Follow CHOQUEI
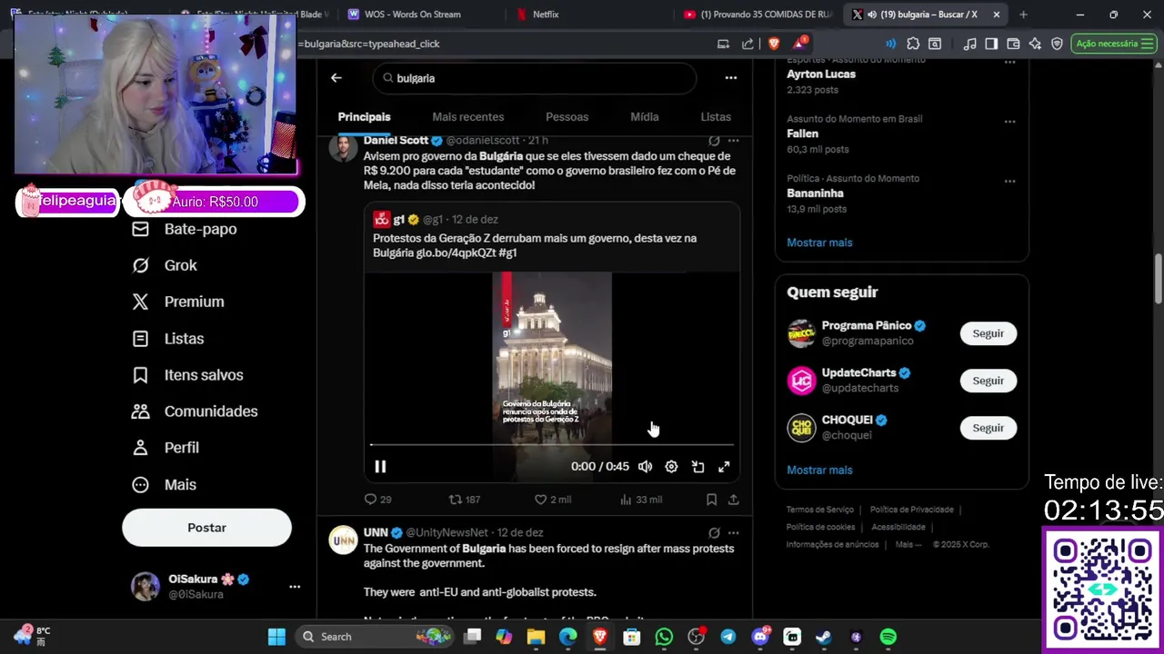Screen dimensions: 1164x654 (x=988, y=428)
